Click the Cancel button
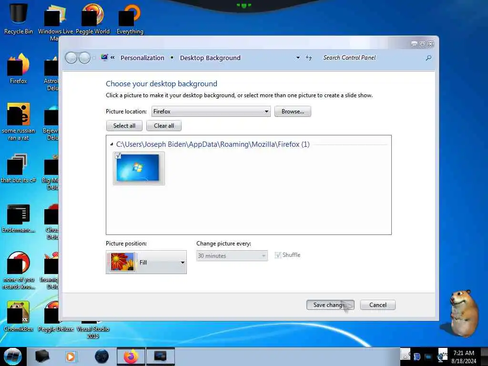This screenshot has height=366, width=488. point(378,305)
